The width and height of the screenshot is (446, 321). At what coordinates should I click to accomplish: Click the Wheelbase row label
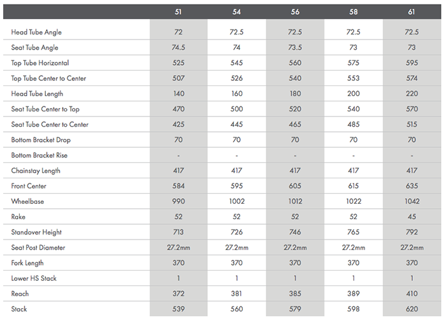27,201
